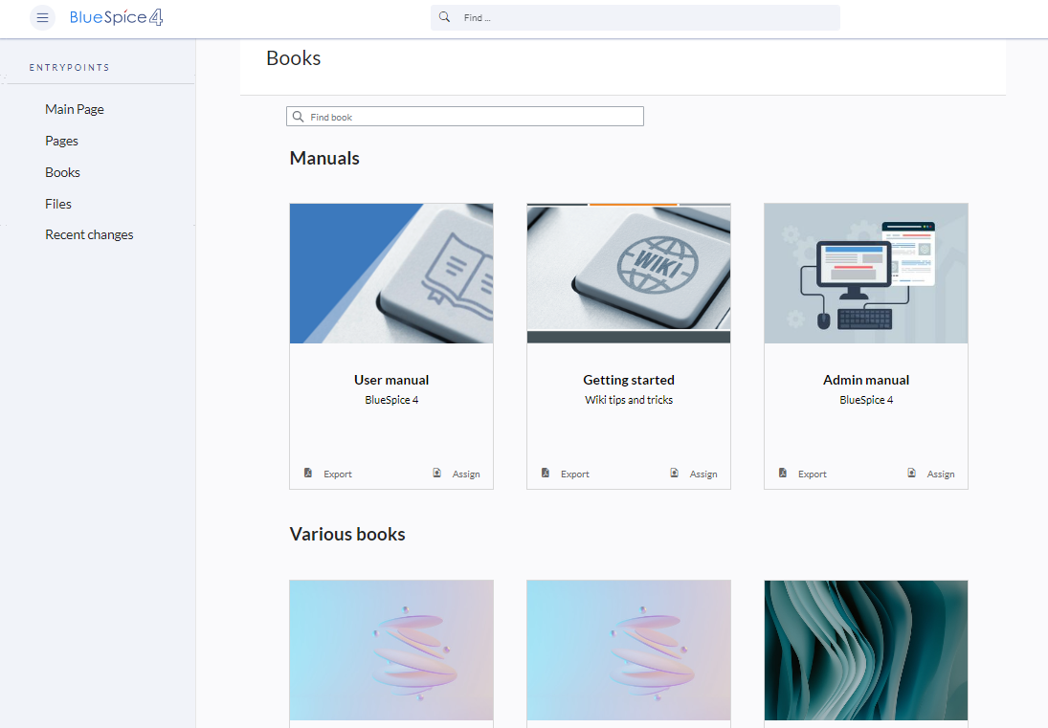
Task: Assign the User manual book
Action: 466,474
